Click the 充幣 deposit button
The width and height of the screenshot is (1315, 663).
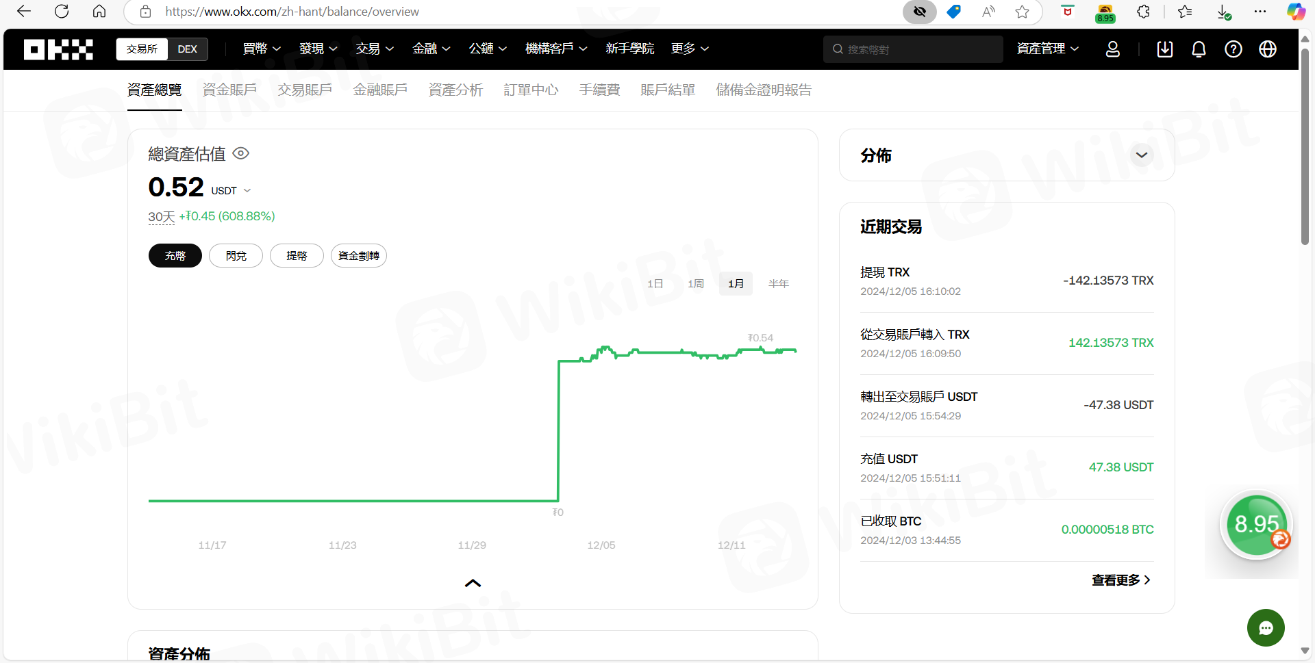pyautogui.click(x=175, y=256)
